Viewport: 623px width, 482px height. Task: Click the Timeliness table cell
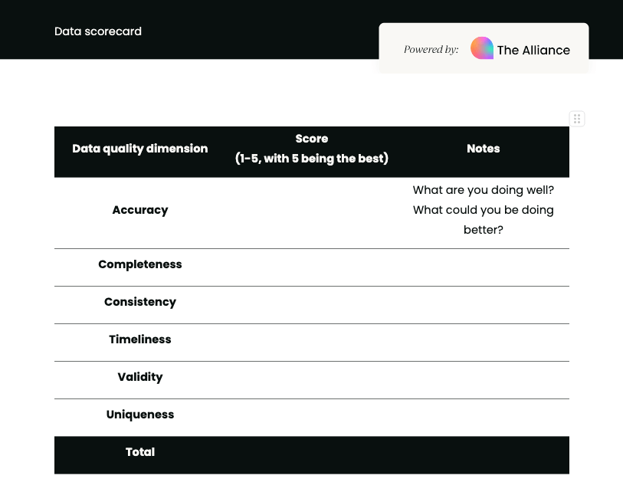[139, 339]
